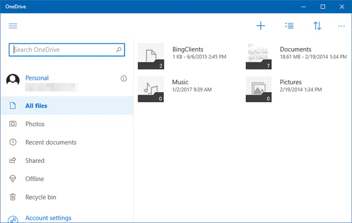This screenshot has width=352, height=223.
Task: Click the Account settings people icon
Action: point(13,219)
